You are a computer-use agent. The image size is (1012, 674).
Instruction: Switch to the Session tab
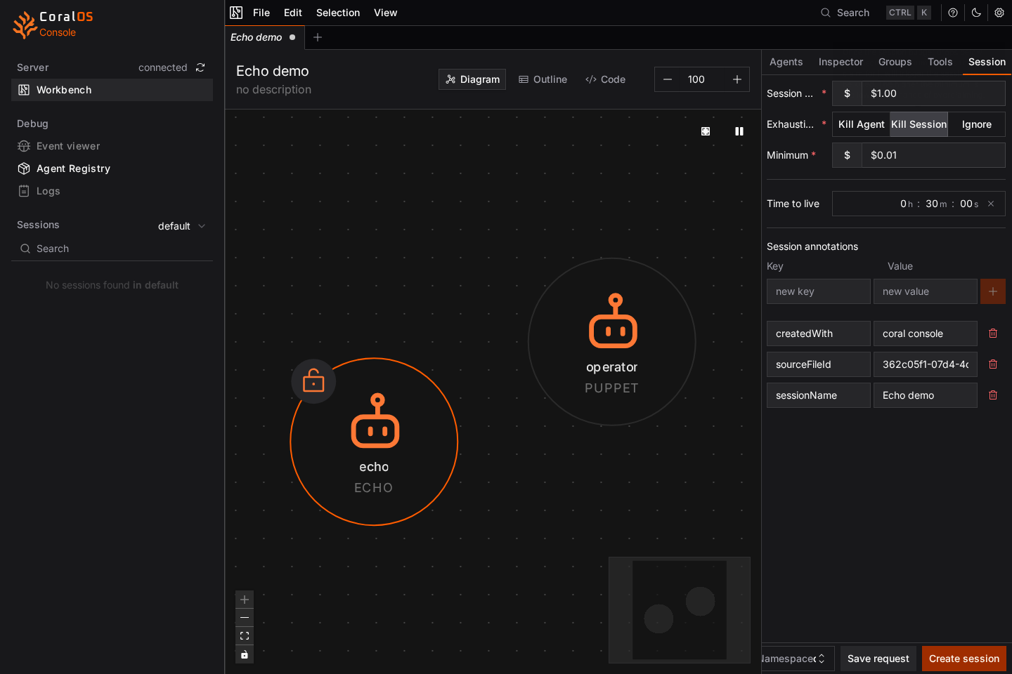[x=987, y=62]
